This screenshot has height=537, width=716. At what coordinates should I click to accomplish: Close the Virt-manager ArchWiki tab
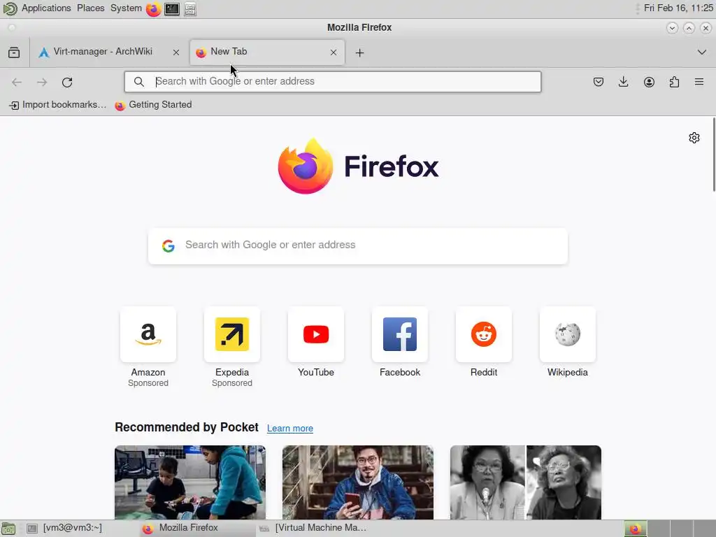(x=176, y=52)
